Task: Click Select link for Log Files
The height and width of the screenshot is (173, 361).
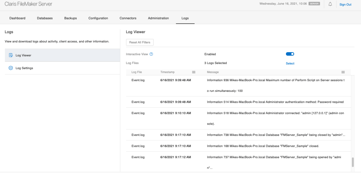Action: (290, 63)
